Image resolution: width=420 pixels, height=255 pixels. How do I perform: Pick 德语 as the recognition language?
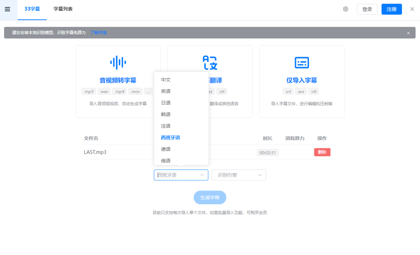[x=166, y=149]
